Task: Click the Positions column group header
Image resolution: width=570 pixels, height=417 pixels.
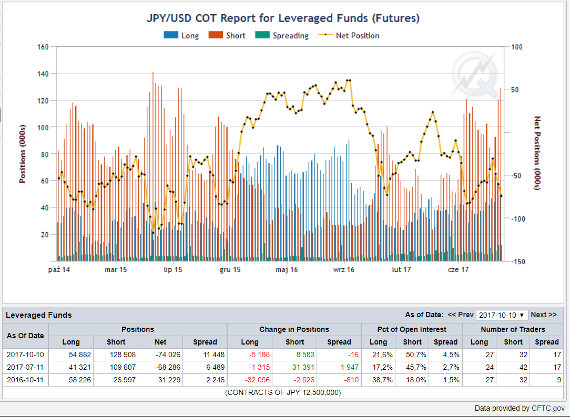Action: (137, 329)
